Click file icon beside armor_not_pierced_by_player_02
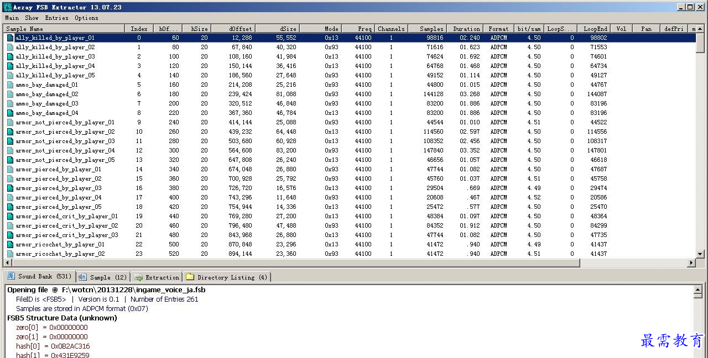Image resolution: width=708 pixels, height=358 pixels. tap(10, 131)
